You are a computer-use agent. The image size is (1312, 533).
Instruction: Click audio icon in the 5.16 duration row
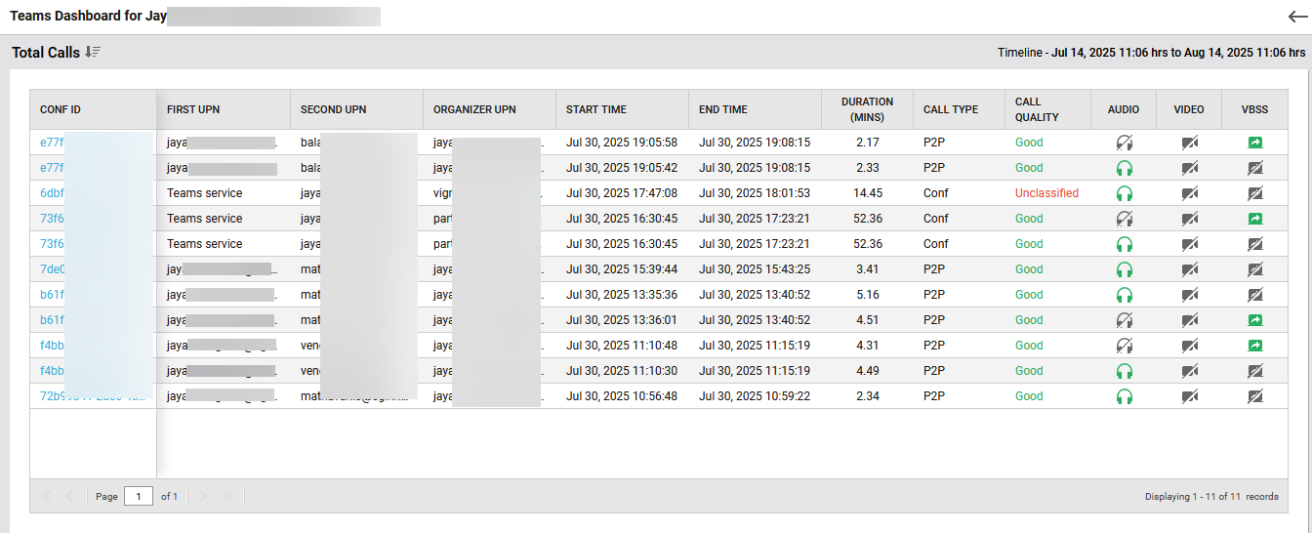click(1124, 295)
